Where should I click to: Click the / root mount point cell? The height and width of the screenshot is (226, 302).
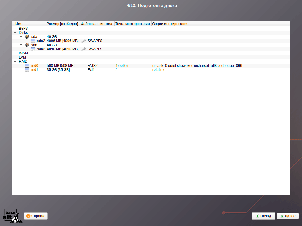pos(116,70)
